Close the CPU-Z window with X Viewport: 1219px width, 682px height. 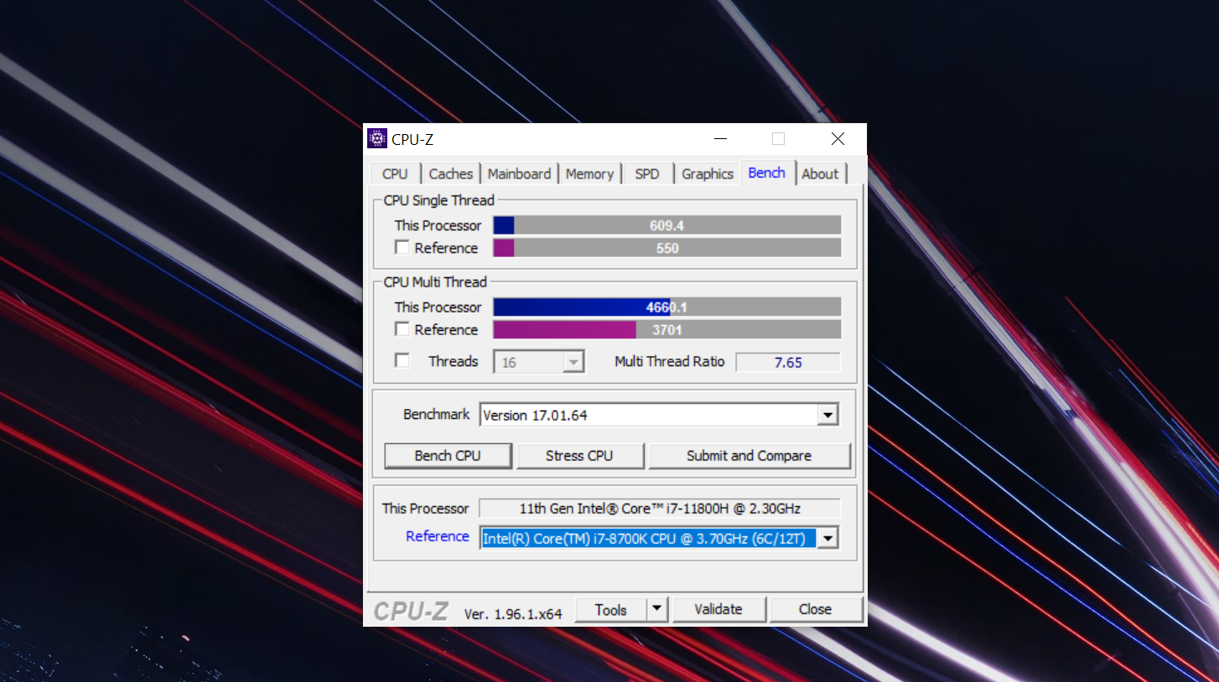(838, 139)
